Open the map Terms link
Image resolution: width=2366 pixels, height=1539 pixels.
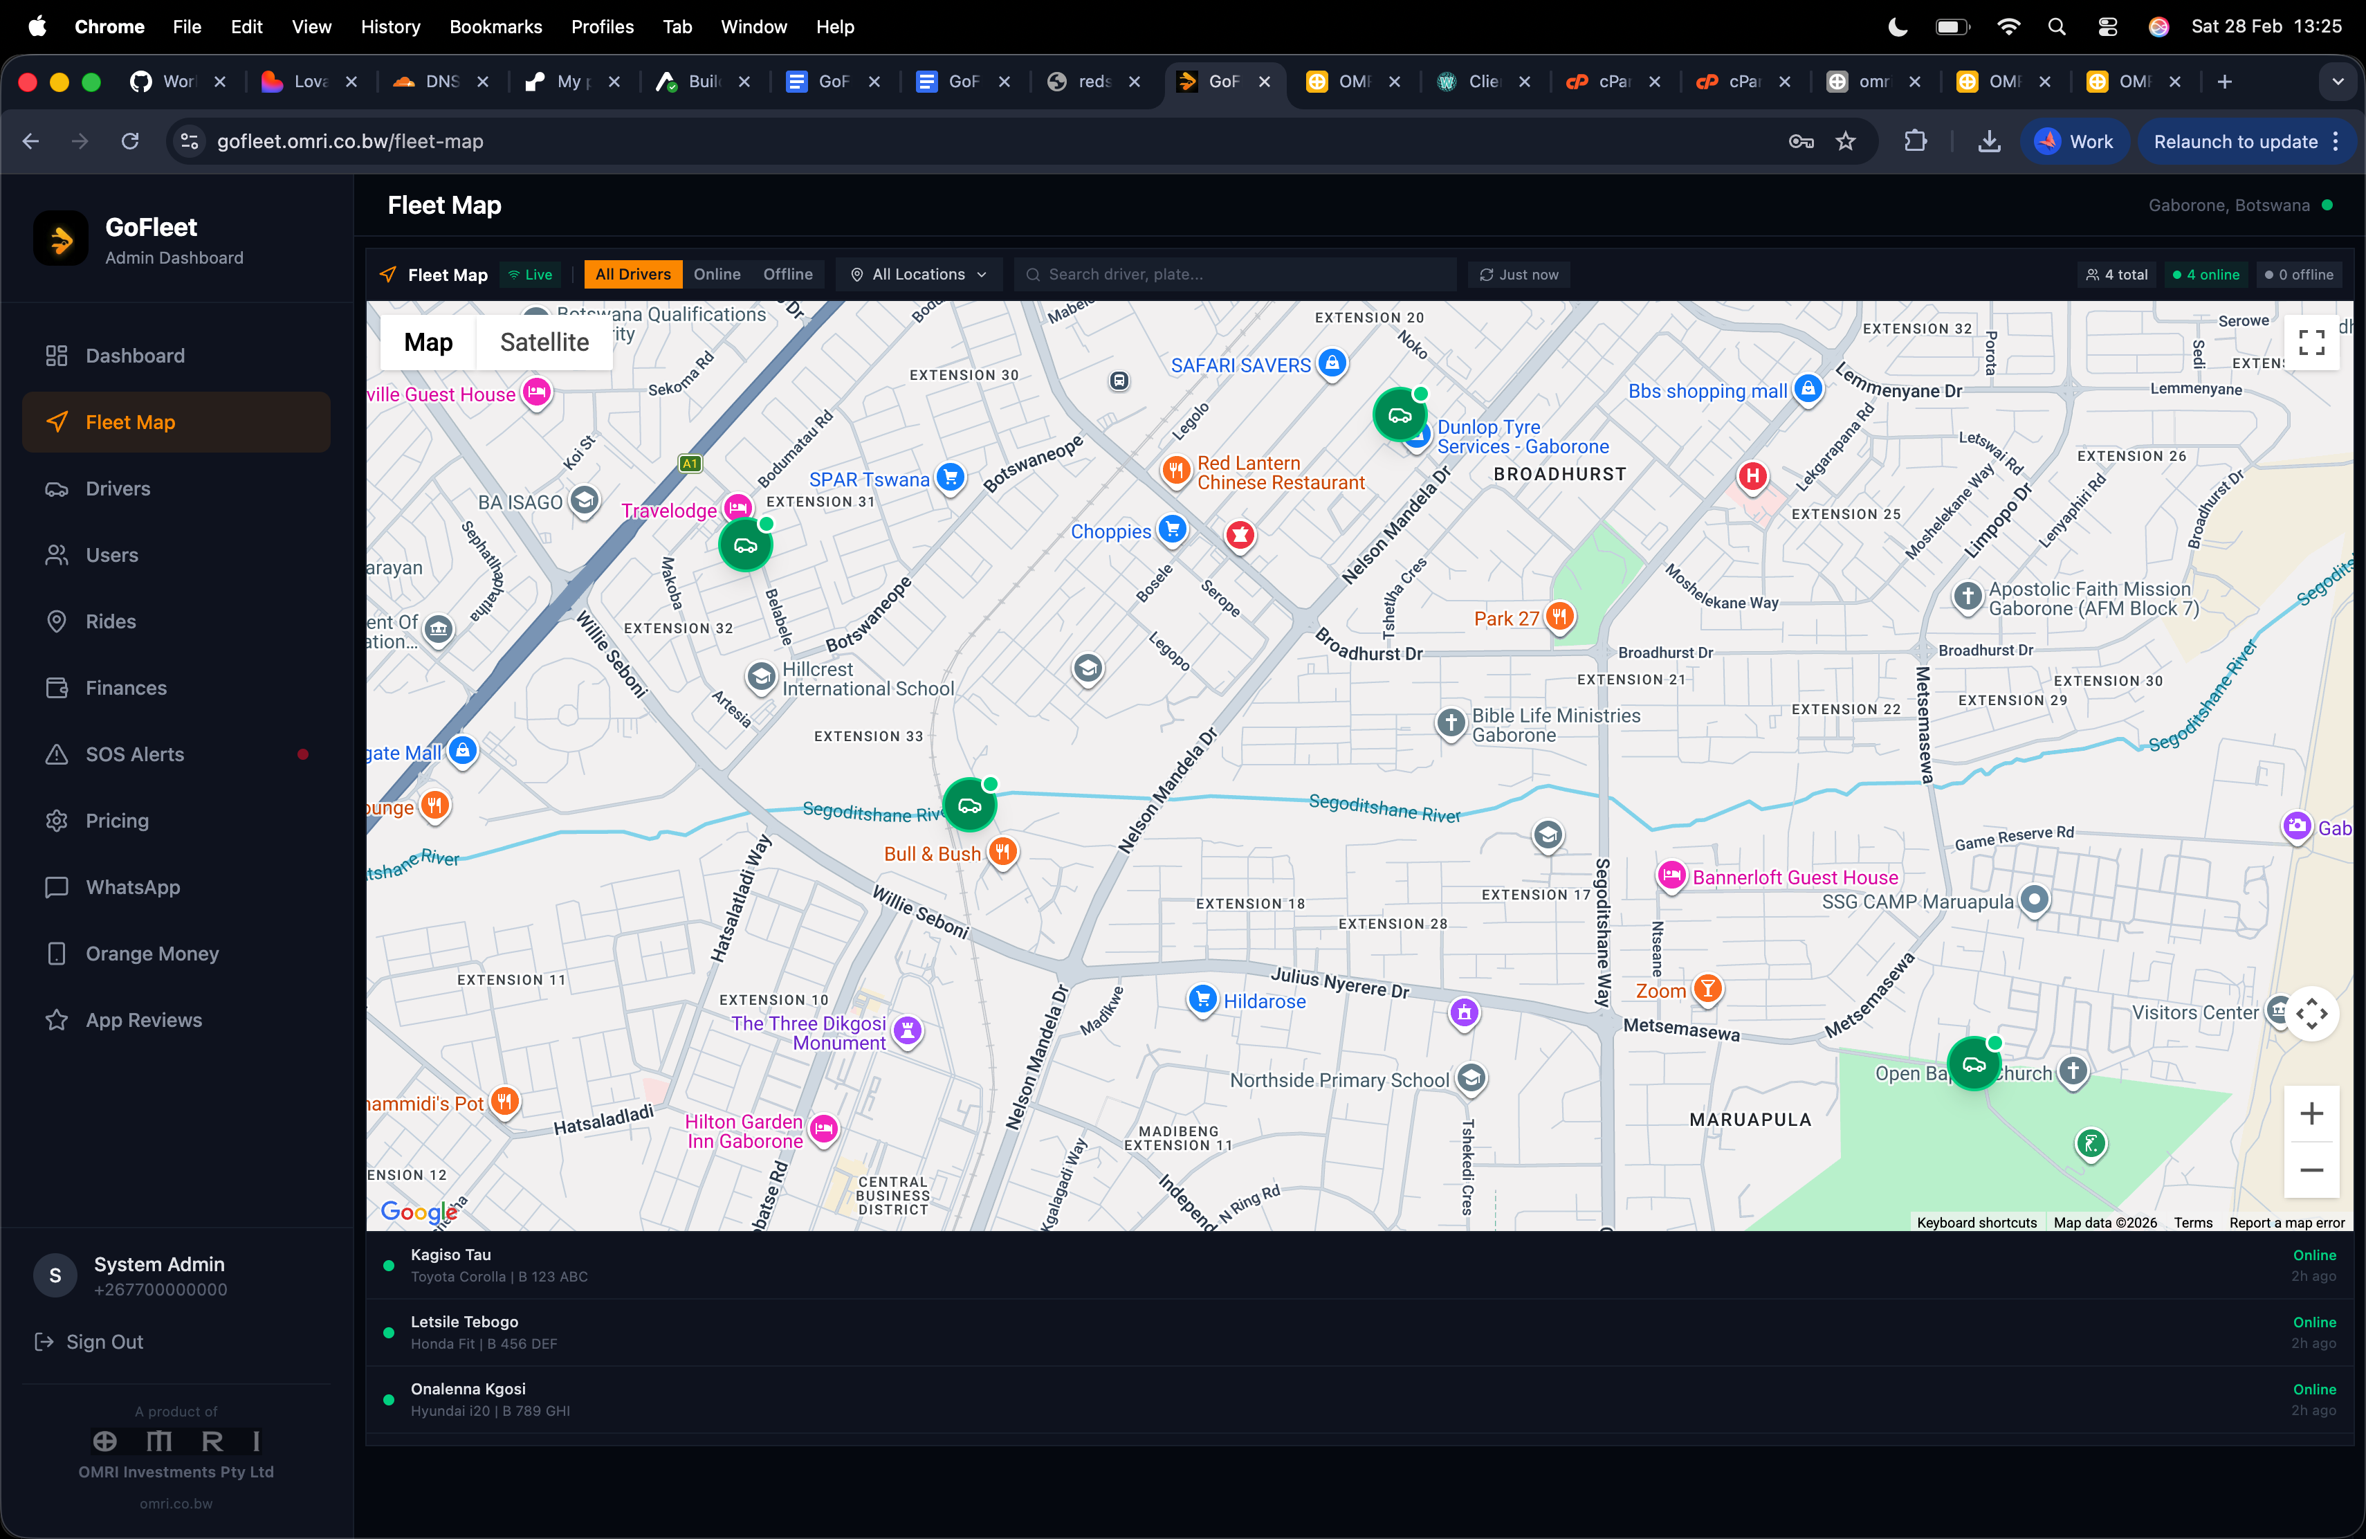2193,1223
